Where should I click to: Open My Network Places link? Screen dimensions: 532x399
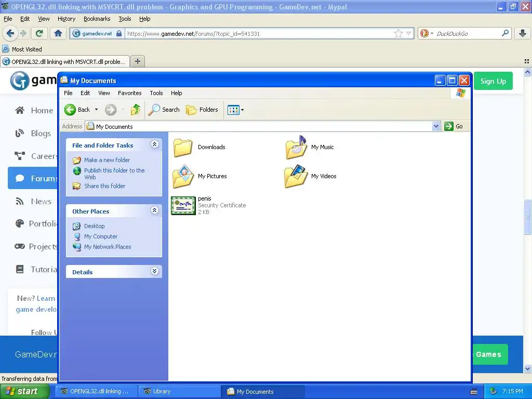click(x=108, y=247)
